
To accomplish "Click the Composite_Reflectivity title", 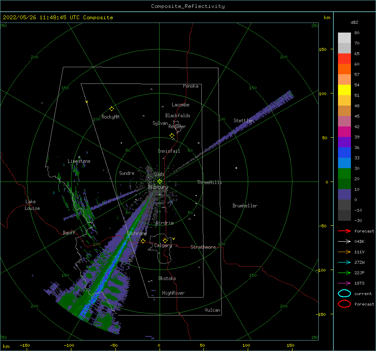I will tap(188, 6).
